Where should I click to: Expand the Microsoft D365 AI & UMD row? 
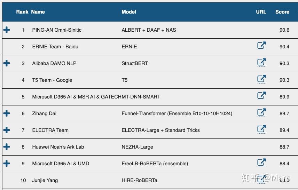(7, 164)
